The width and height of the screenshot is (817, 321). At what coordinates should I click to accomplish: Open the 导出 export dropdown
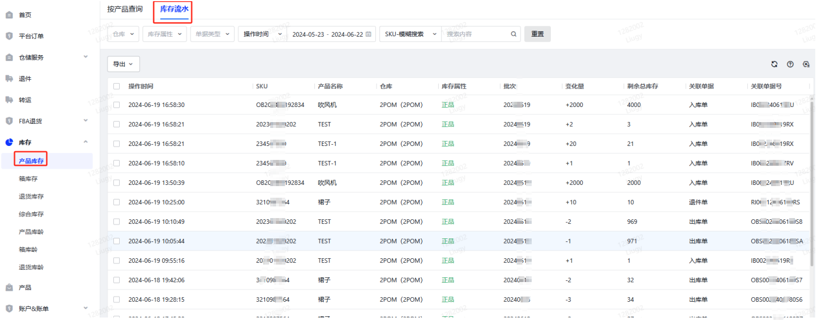(123, 65)
